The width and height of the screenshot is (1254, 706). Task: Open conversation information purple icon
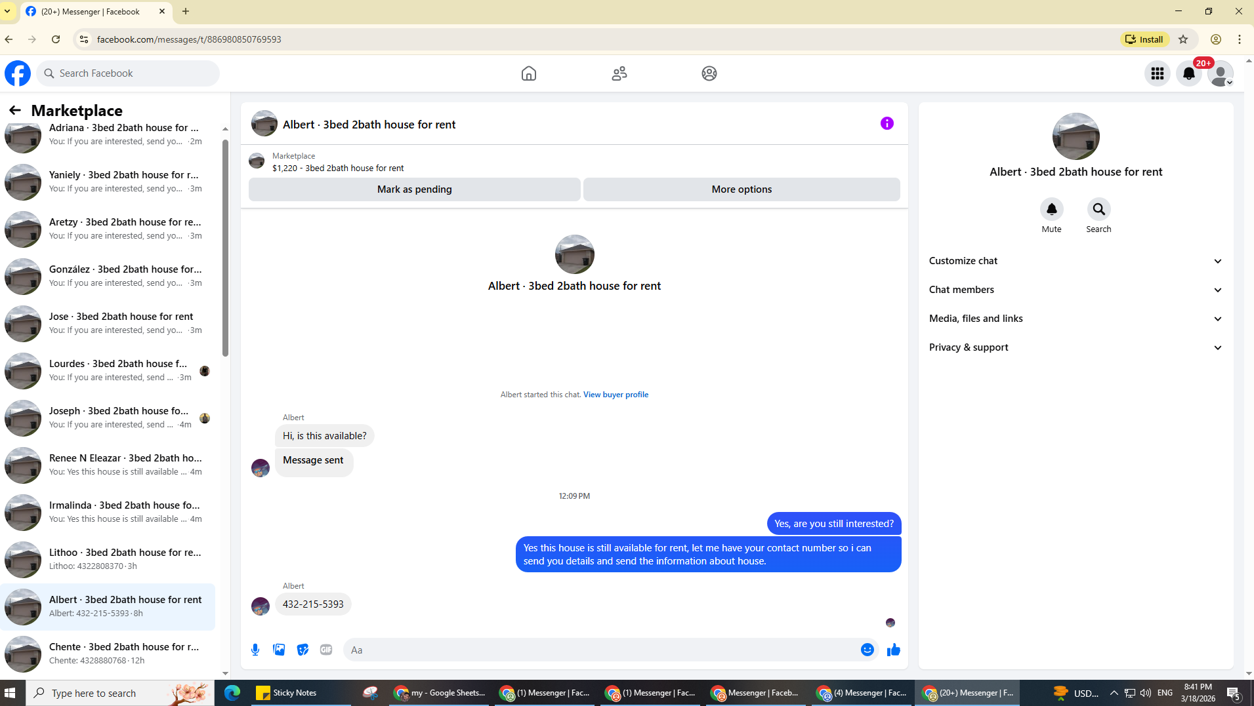[887, 123]
